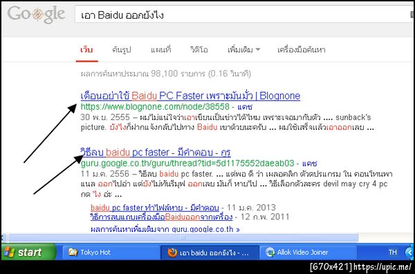Open more results from guru.google.co.th
This screenshot has width=415, height=274.
coord(165,229)
